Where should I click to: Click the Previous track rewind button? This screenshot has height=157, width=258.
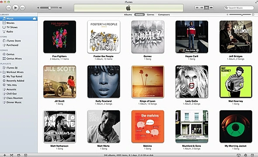point(9,8)
